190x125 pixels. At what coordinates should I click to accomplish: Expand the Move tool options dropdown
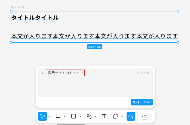[x=49, y=116]
